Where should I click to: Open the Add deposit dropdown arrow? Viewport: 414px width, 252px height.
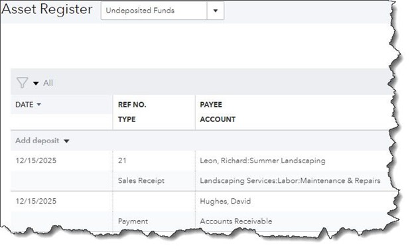[x=66, y=141]
